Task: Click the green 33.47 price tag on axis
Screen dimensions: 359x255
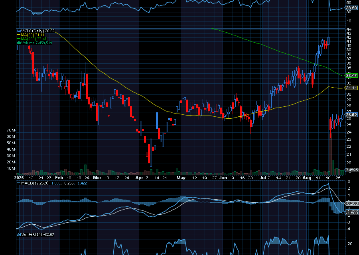Action: [351, 75]
